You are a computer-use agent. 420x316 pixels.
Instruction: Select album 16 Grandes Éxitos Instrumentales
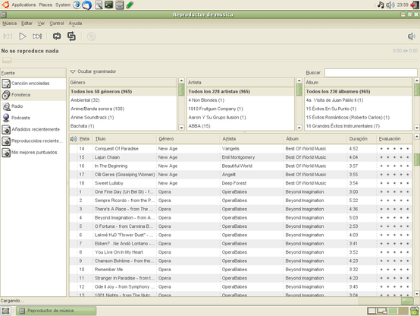tap(358, 126)
